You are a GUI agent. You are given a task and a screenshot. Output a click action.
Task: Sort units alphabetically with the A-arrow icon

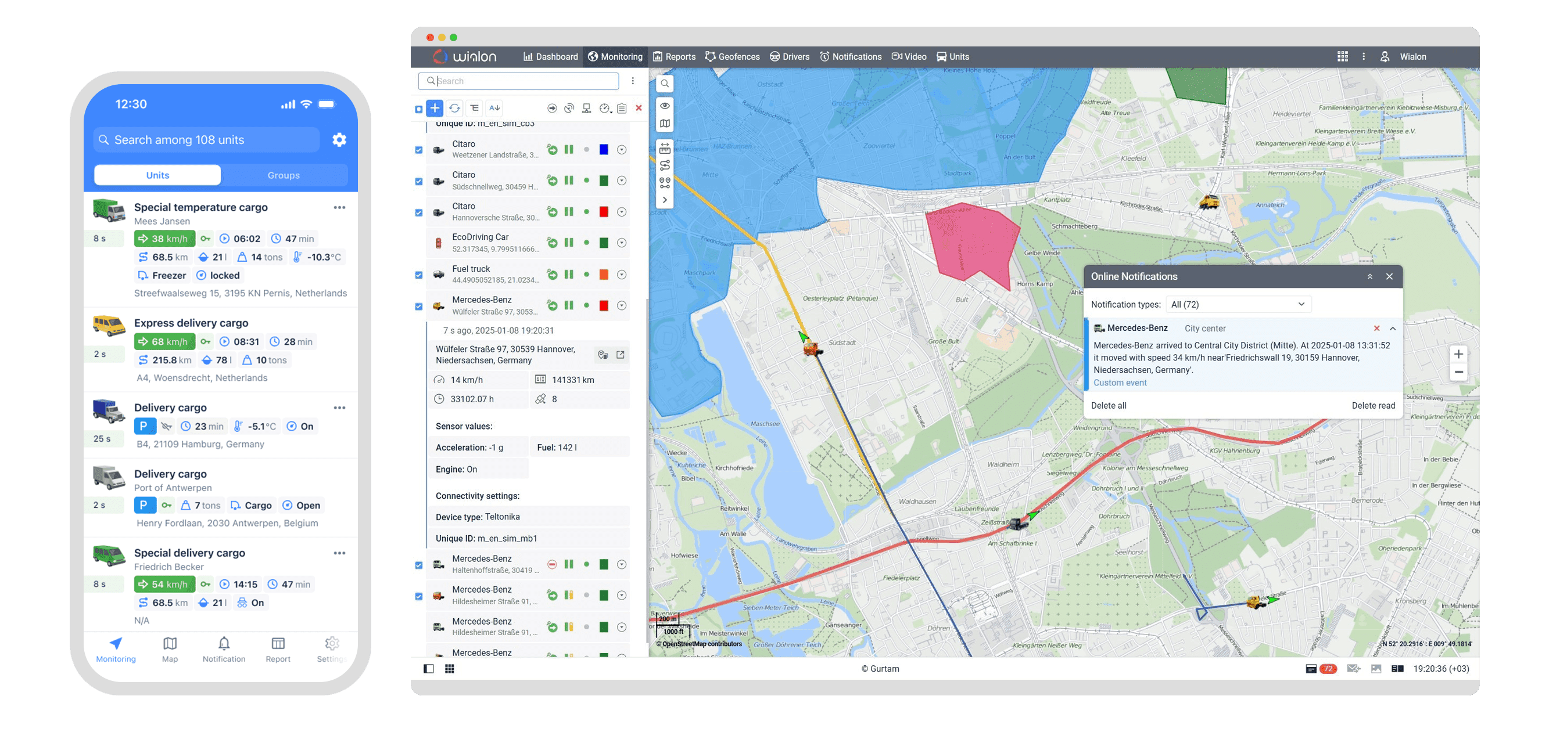(x=494, y=108)
